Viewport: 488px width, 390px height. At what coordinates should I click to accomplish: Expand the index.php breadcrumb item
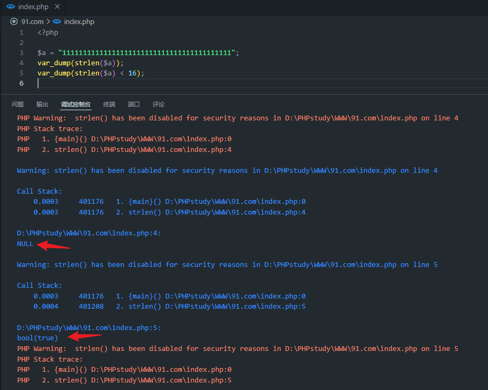point(79,22)
